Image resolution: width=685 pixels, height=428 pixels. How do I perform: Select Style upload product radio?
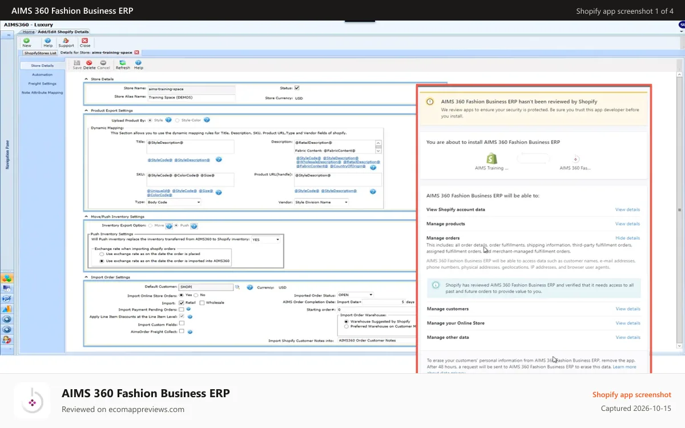pos(151,120)
